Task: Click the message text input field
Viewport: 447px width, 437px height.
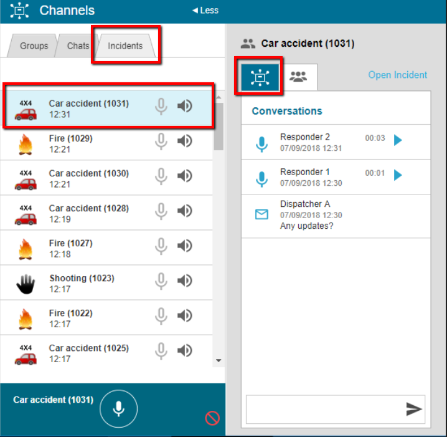Action: coord(324,409)
